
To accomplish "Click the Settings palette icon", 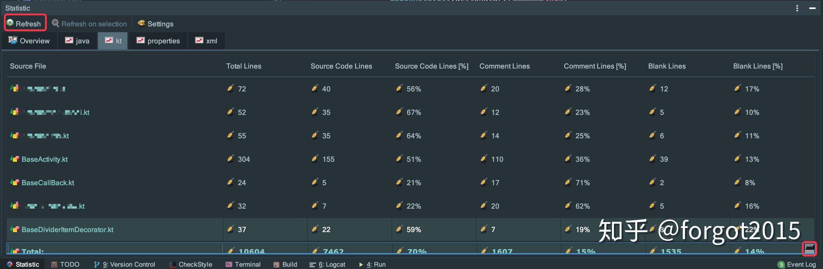I will [x=141, y=23].
